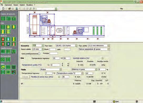This screenshot has height=103, width=143.
Task: Click the 0kg weight label in toolbar
Action: point(121,9)
